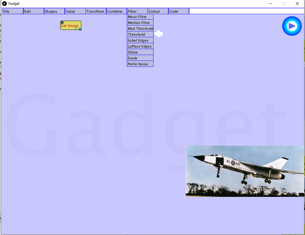The height and width of the screenshot is (235, 305).
Task: Select Perlin Noise menu item
Action: [x=140, y=64]
